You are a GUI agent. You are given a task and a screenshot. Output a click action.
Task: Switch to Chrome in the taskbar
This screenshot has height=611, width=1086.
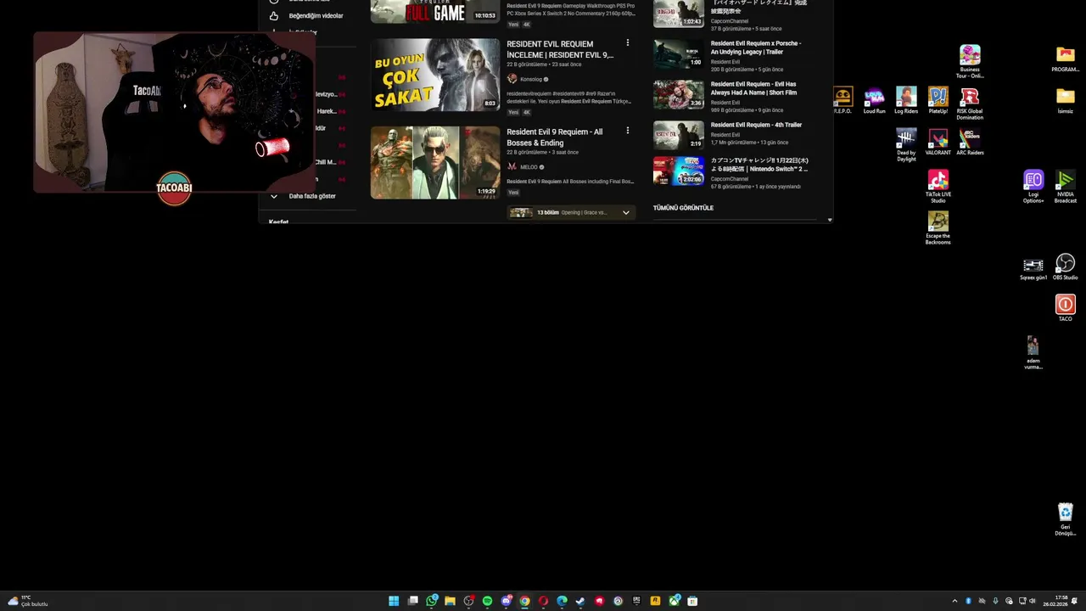524,601
